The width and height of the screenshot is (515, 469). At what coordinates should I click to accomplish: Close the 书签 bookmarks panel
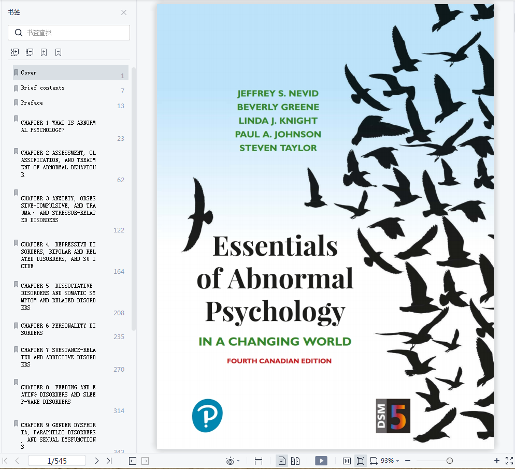click(x=124, y=12)
